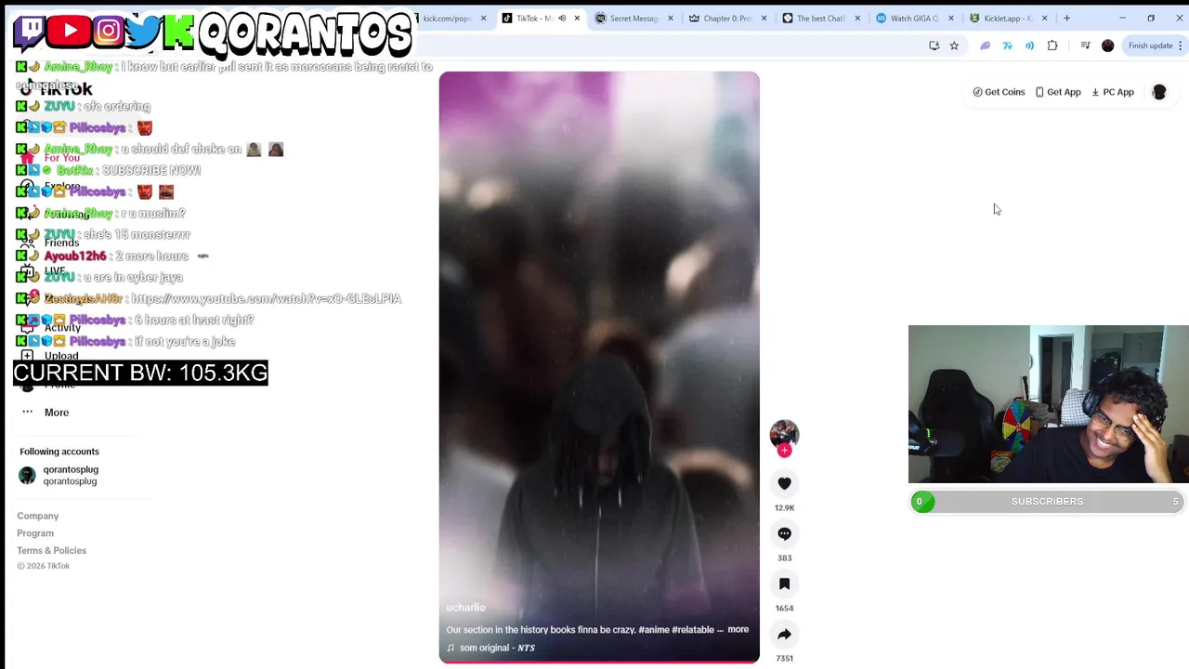The height and width of the screenshot is (669, 1189).
Task: Pause the playing TikTok video
Action: coord(599,366)
